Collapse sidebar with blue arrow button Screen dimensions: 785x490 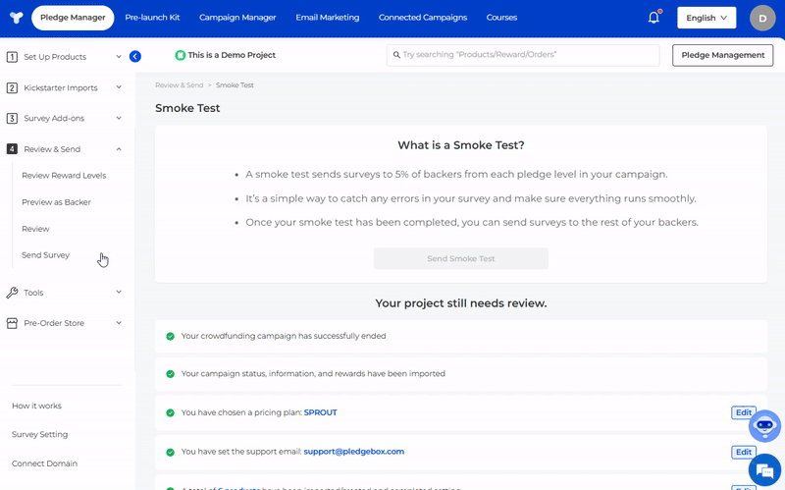(135, 57)
